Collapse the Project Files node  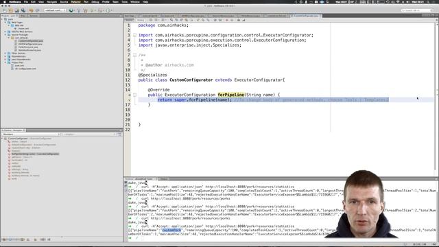[5, 62]
